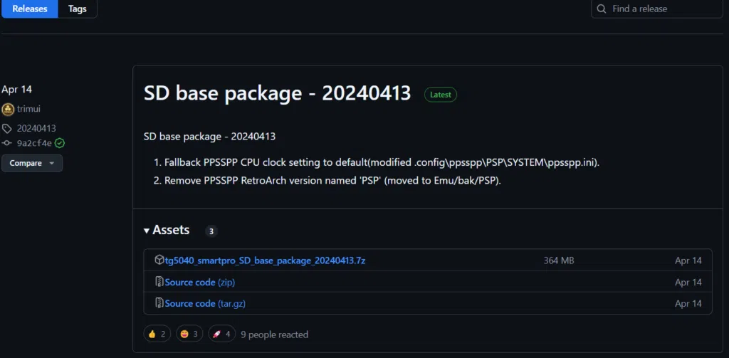Viewport: 729px width, 358px height.
Task: Toggle the heart-eyes smiley reaction
Action: [x=191, y=334]
